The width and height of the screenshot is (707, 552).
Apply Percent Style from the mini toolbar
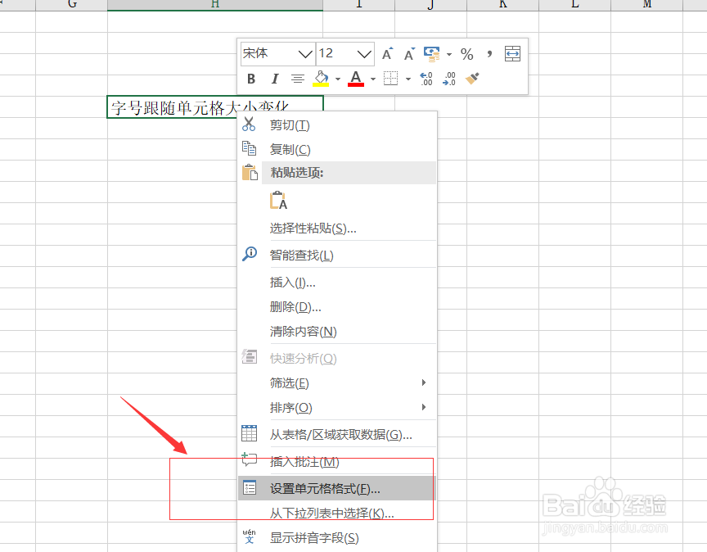pyautogui.click(x=466, y=54)
